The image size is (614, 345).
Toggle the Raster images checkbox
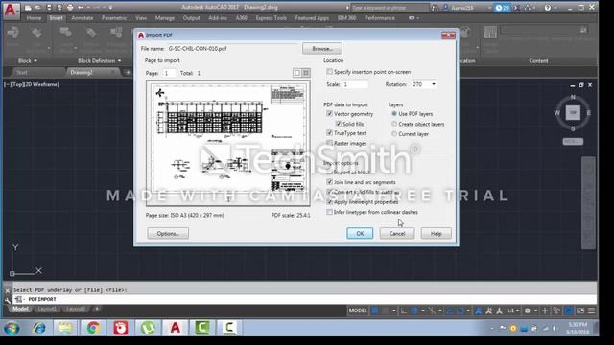tap(329, 143)
